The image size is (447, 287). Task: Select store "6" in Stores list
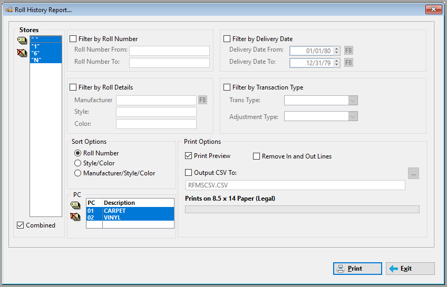[46, 53]
